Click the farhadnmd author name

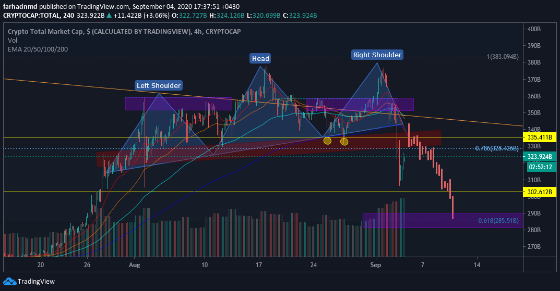(x=20, y=6)
